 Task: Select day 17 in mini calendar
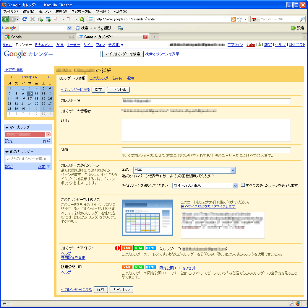(30, 99)
